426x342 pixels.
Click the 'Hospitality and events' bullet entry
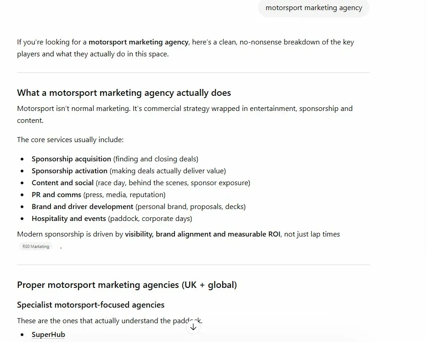coord(68,218)
